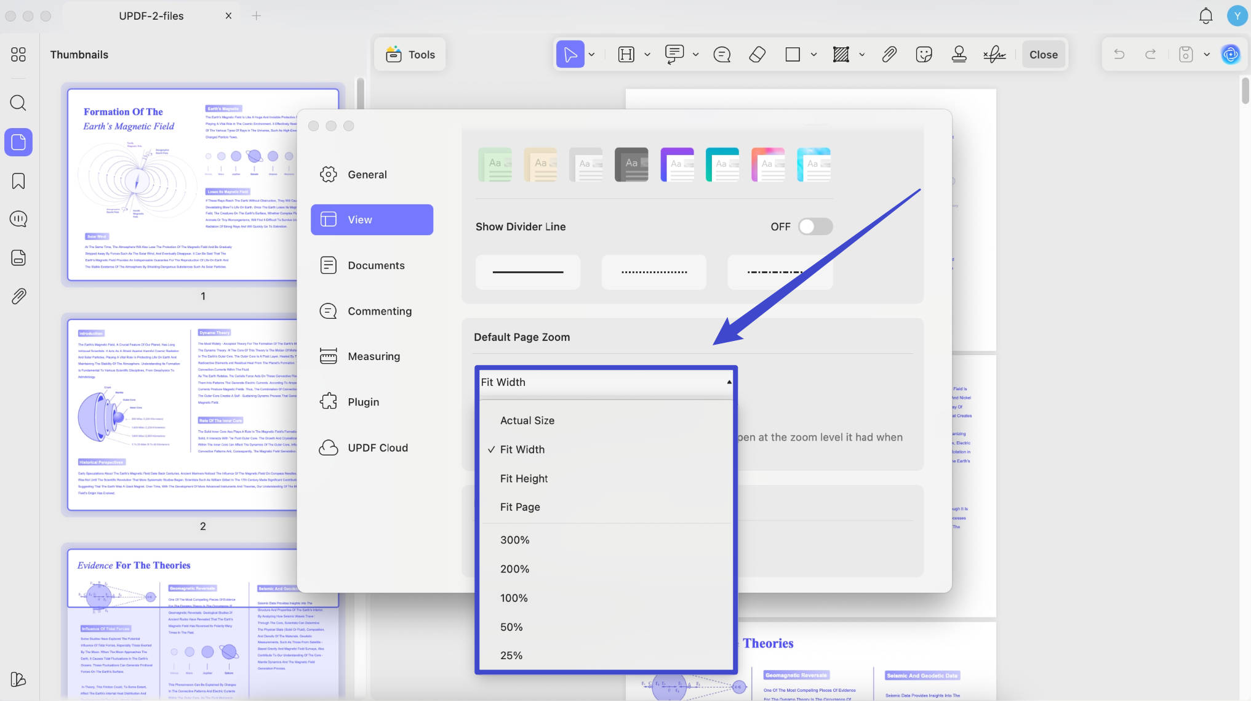Select the dark gray theme swatch

tap(631, 164)
